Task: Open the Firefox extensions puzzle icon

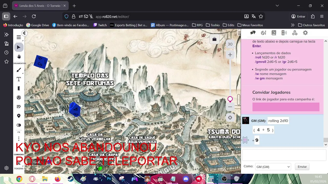Action: coord(313,16)
